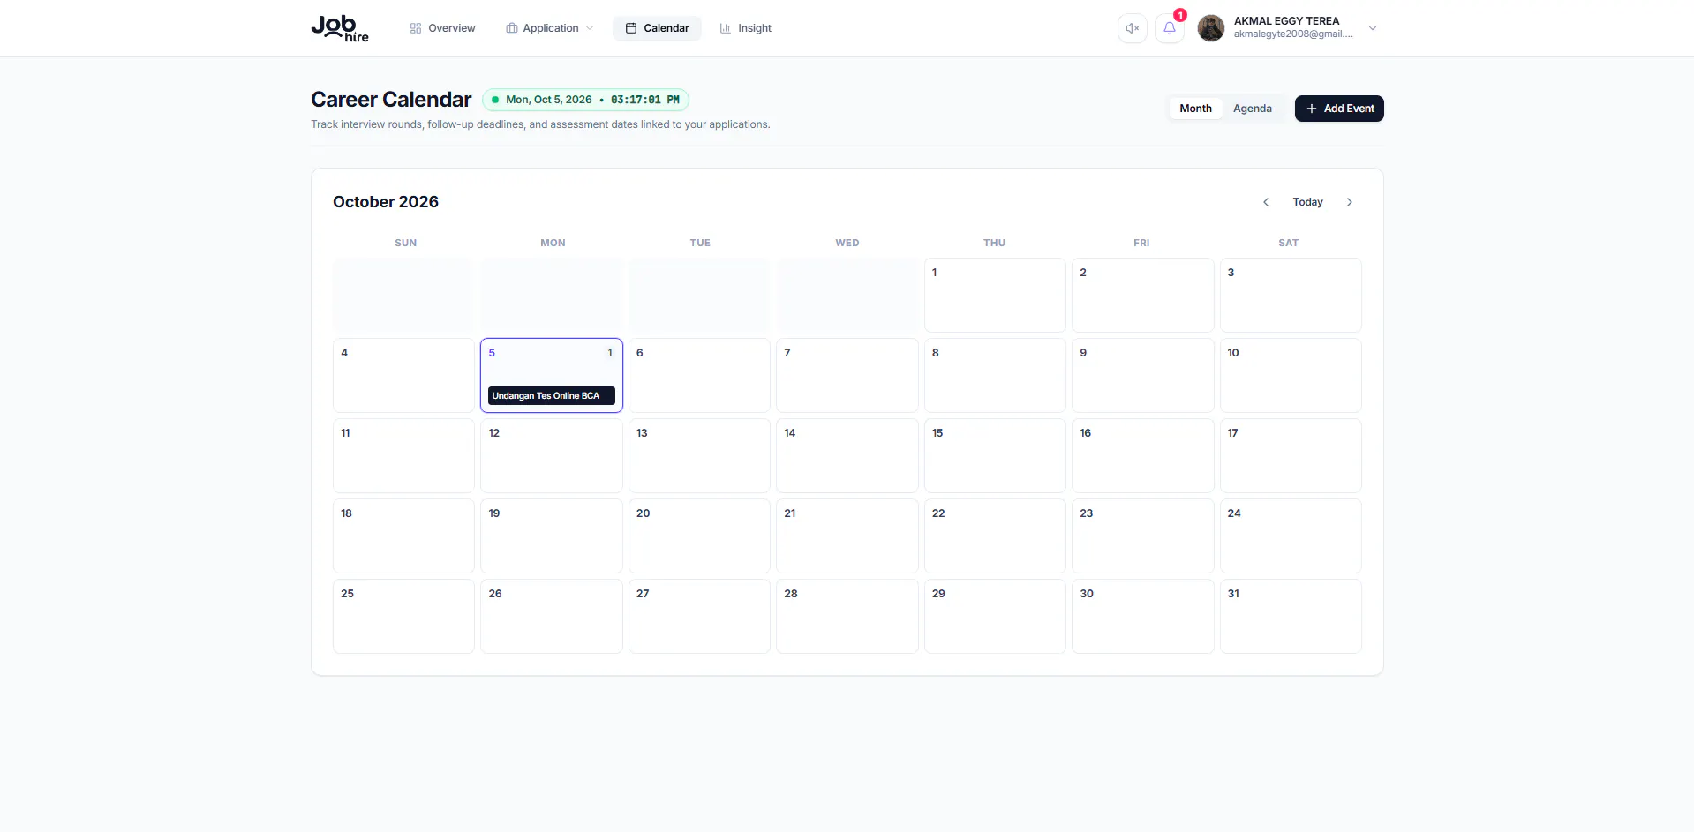
Task: Select October 5 day cell number
Action: coord(492,353)
